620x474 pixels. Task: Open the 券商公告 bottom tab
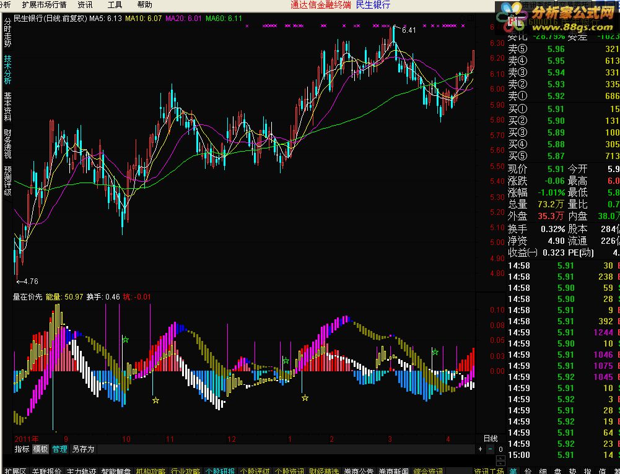[x=359, y=471]
